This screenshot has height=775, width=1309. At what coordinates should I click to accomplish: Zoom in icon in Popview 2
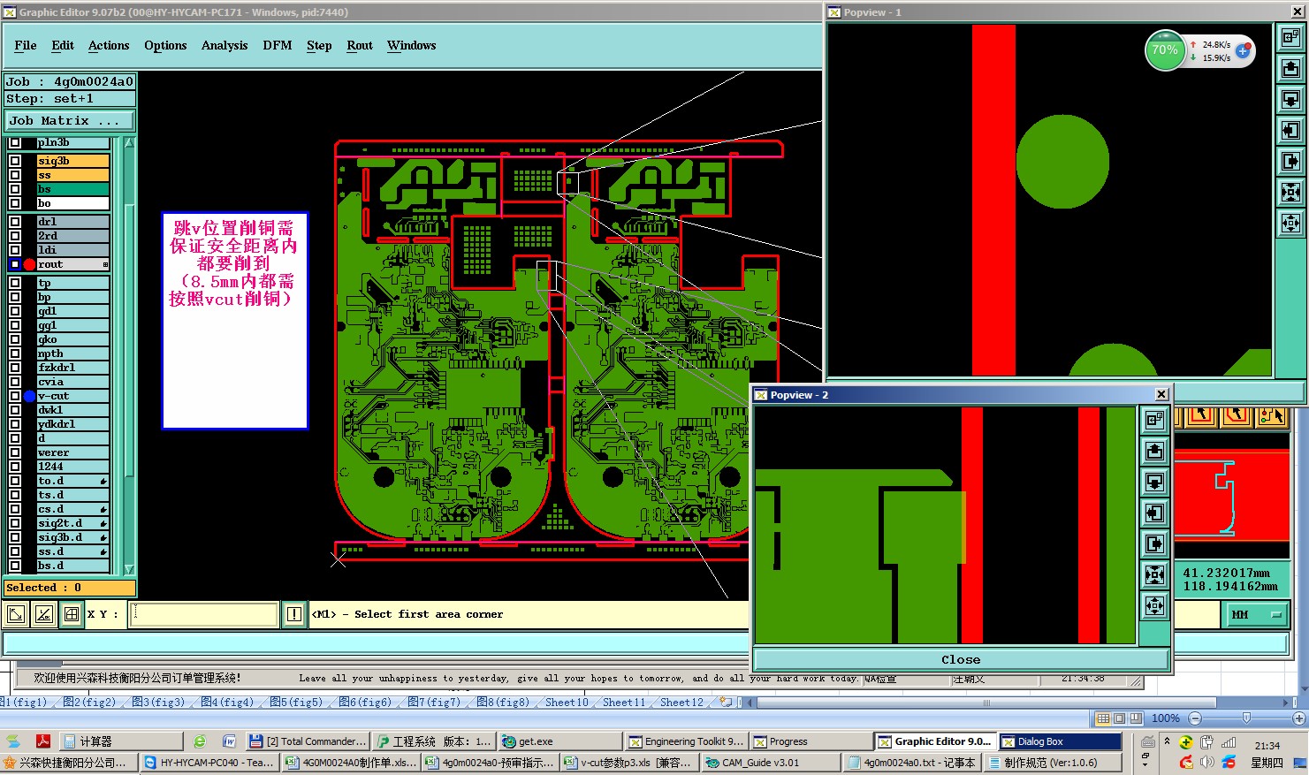[x=1154, y=575]
